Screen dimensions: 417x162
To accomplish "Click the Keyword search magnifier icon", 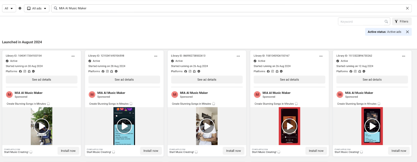I will point(386,22).
